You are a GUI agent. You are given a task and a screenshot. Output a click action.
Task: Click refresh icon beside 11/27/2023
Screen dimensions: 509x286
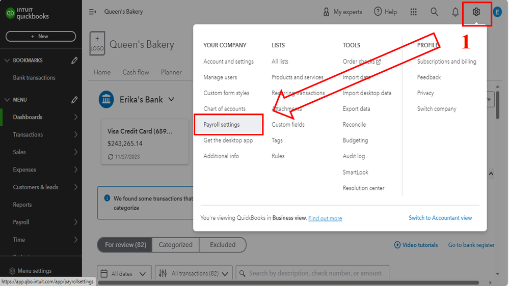point(111,157)
